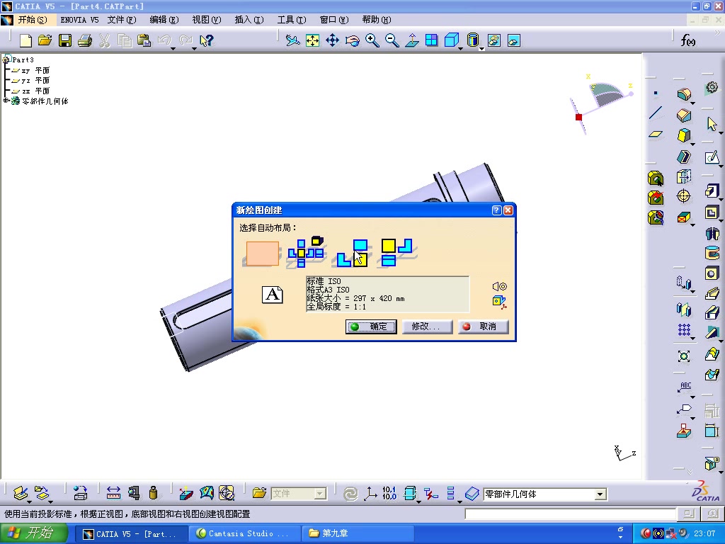Viewport: 725px width, 544px height.
Task: Open the 零部件几何体 combo box near bottom right
Action: (x=599, y=494)
